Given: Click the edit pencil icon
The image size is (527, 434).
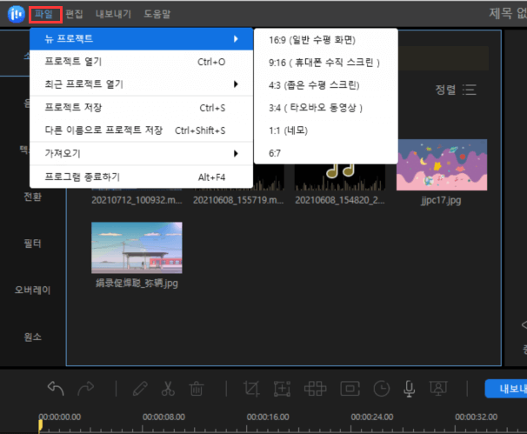Looking at the screenshot, I should 140,389.
